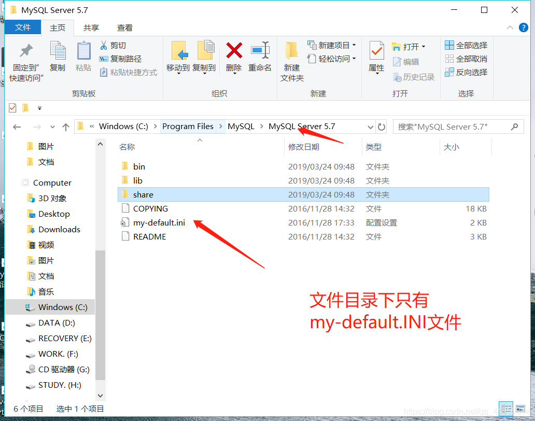
Task: Expand the chevron after Program Files in path
Action: [x=221, y=127]
